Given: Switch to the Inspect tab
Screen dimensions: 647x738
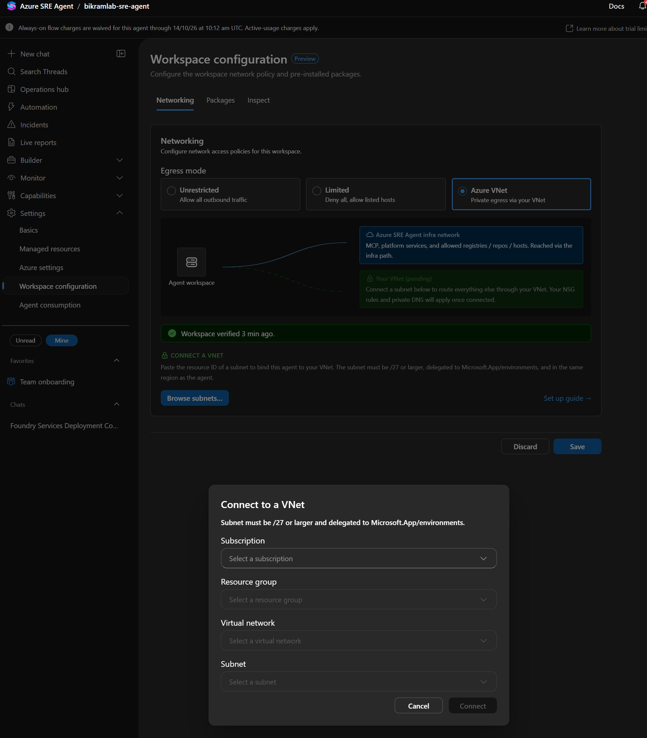Looking at the screenshot, I should coord(259,100).
